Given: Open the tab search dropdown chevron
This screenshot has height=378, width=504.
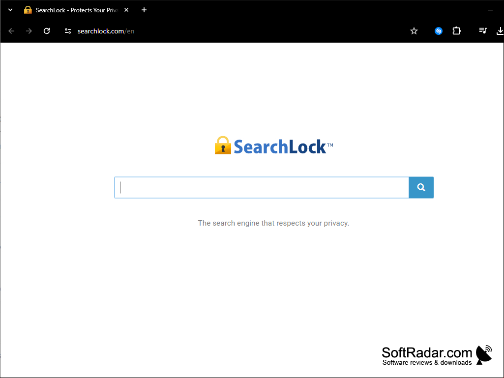Looking at the screenshot, I should click(10, 10).
